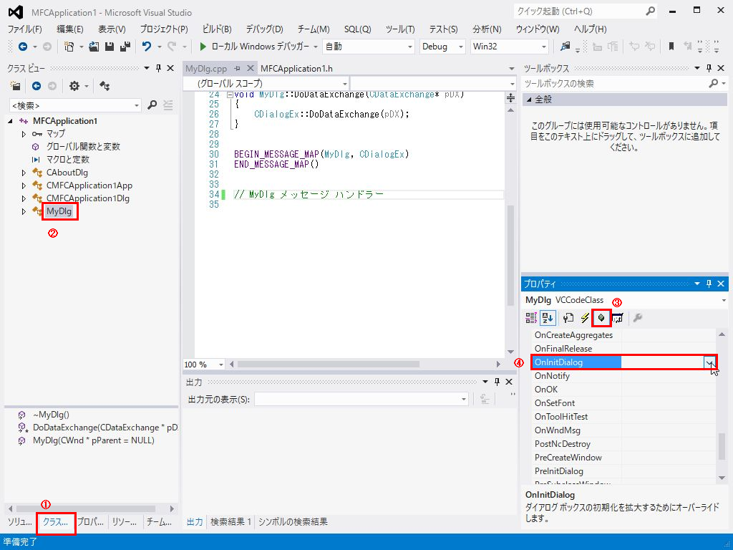Expand the CMFCApplication1Dlg class node
Screen dimensions: 733x550
(24, 199)
